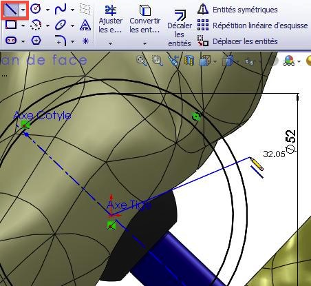Expand the Ajuster les entités dropdown
Screen dimensions: 311x286
(110, 43)
